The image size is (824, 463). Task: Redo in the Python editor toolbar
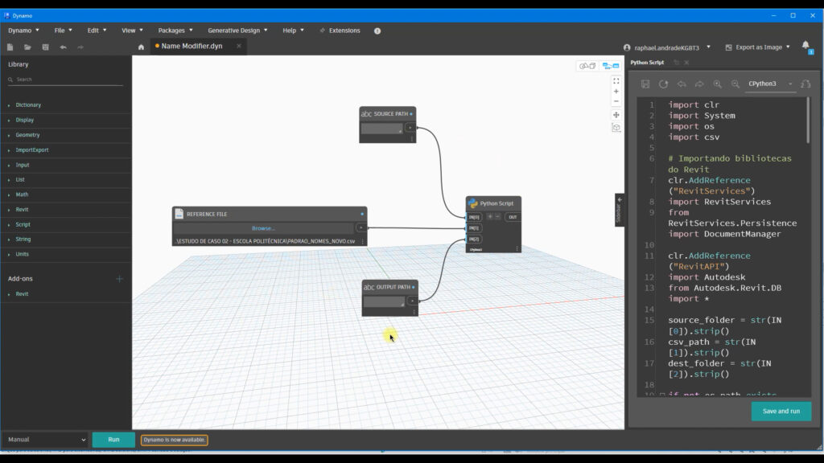tap(699, 84)
